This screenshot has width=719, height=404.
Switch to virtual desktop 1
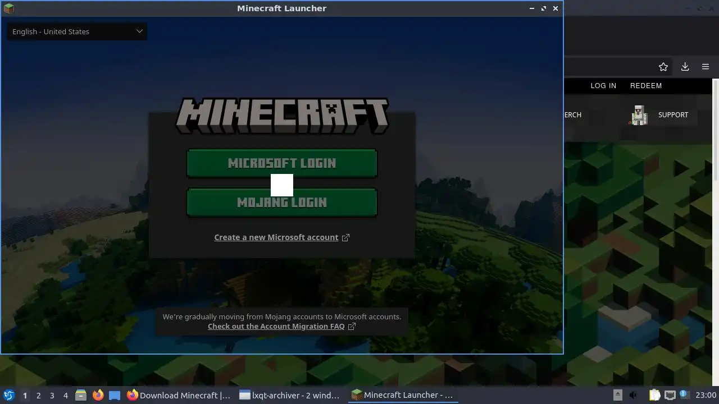pyautogui.click(x=25, y=396)
